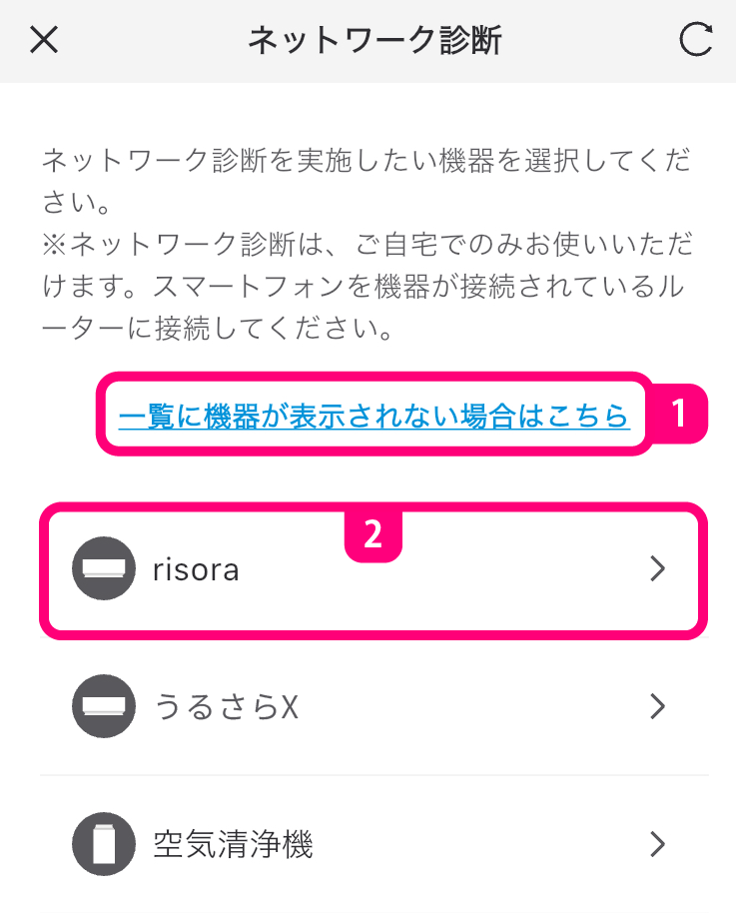The height and width of the screenshot is (913, 736).
Task: Tap the うるさらX air conditioner icon
Action: pos(104,707)
